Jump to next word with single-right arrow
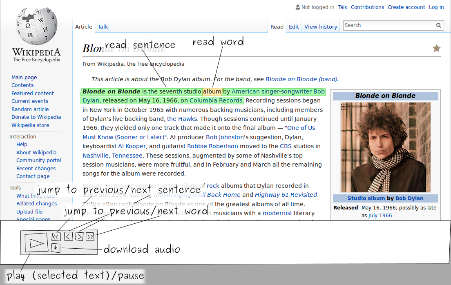The width and height of the screenshot is (451, 285). (79, 236)
